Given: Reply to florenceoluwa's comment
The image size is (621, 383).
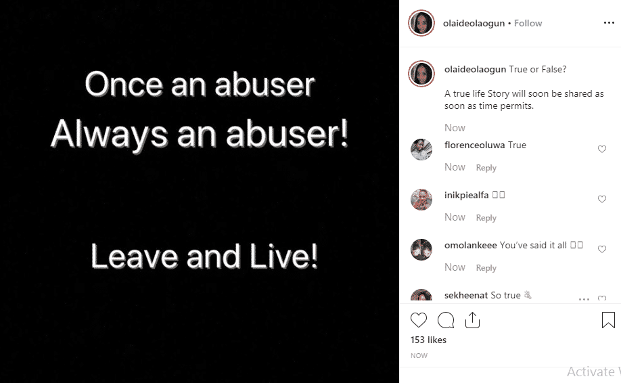Looking at the screenshot, I should click(x=486, y=168).
